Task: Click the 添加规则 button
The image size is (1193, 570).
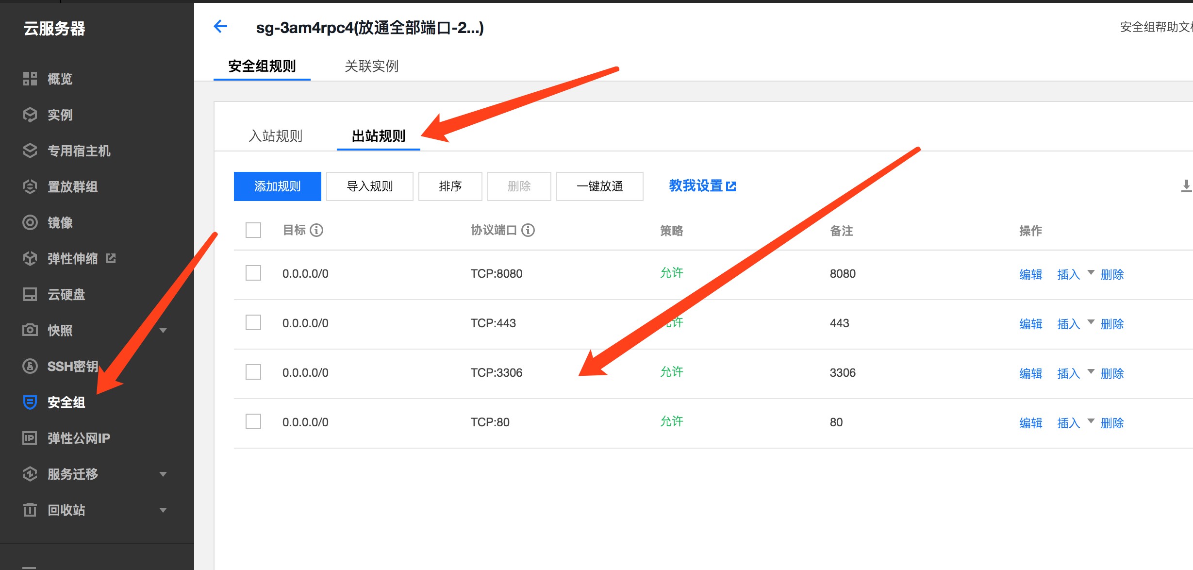Action: click(277, 186)
